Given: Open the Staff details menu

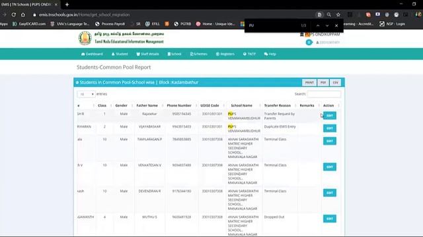Looking at the screenshot, I should point(147,54).
